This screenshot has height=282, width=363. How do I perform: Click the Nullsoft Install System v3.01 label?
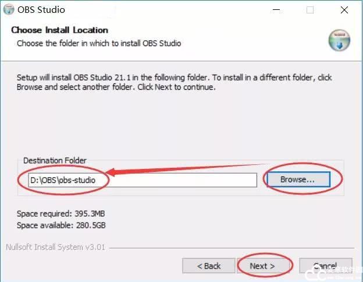pos(55,246)
